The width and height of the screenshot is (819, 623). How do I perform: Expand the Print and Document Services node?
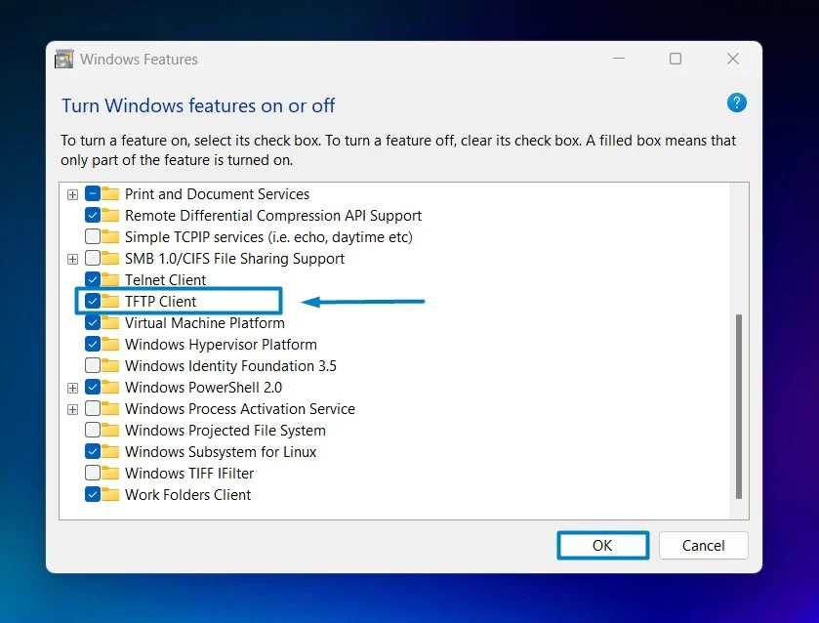72,195
